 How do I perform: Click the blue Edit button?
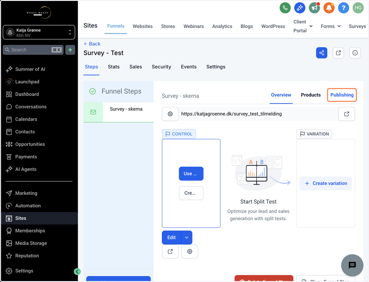click(x=172, y=237)
